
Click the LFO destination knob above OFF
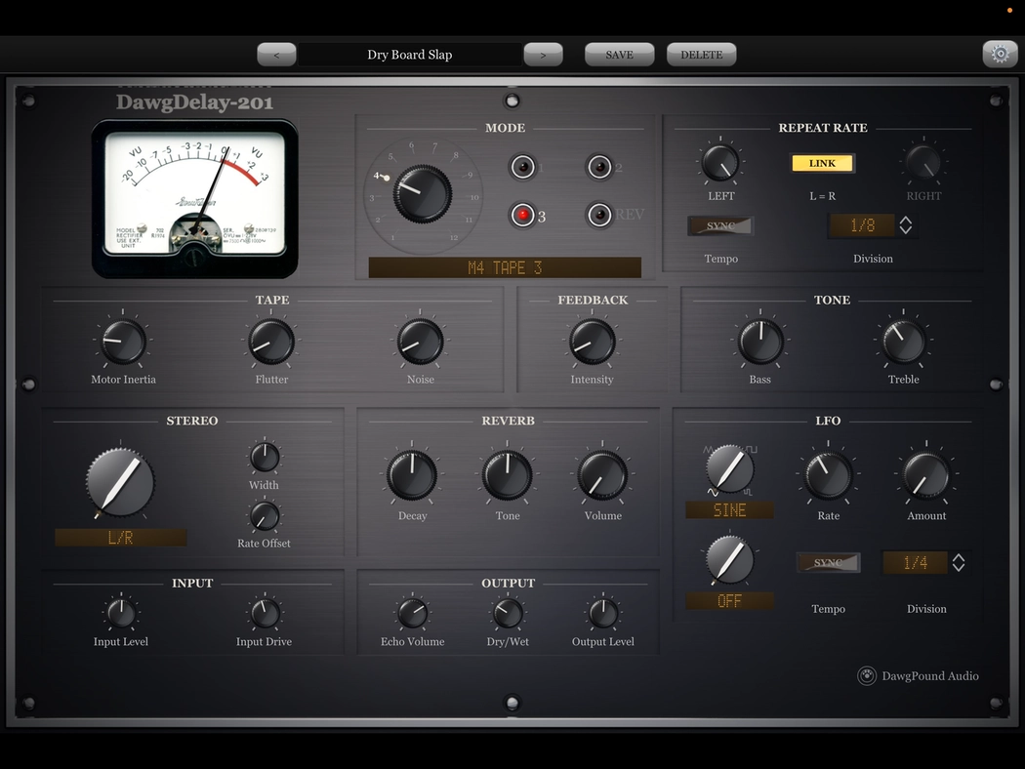tap(729, 559)
